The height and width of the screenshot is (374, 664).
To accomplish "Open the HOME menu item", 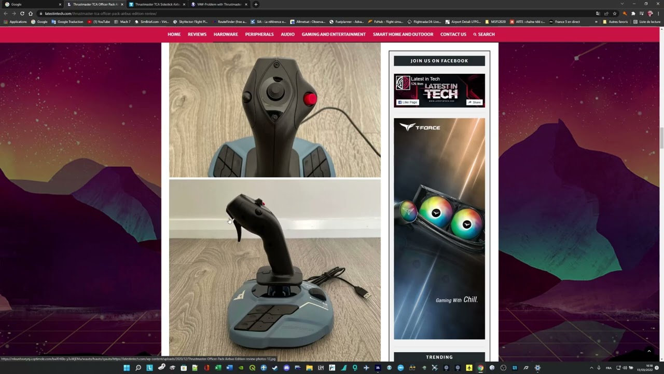I will pyautogui.click(x=174, y=34).
